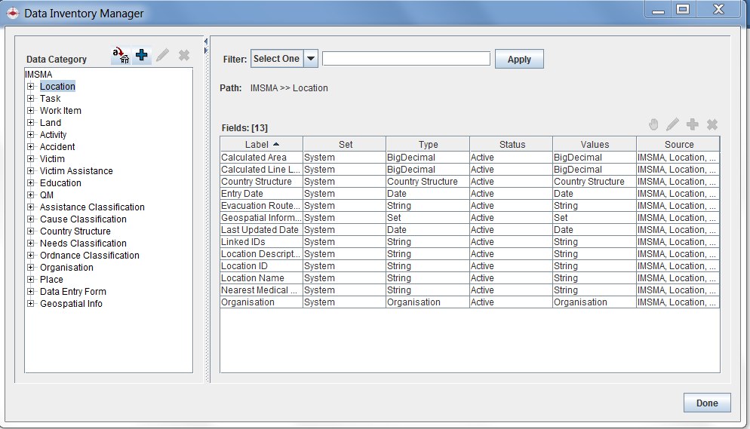
Task: Open the Filter 'Select One' dropdown
Action: 310,59
